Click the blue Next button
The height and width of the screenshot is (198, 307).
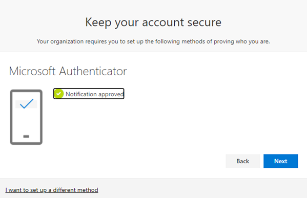280,161
